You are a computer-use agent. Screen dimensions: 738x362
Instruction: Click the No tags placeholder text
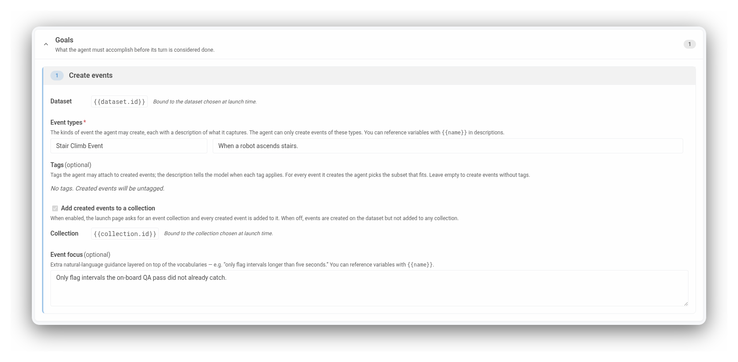(107, 188)
